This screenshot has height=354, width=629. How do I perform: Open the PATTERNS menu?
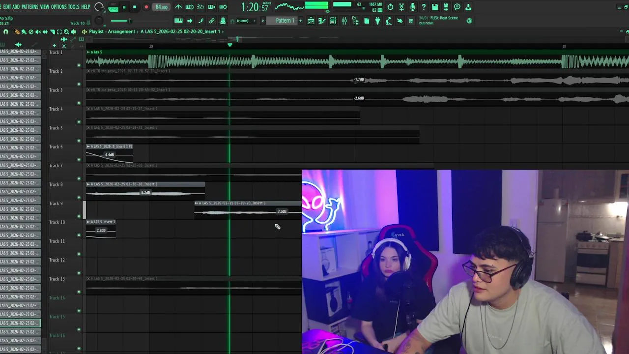coord(30,7)
